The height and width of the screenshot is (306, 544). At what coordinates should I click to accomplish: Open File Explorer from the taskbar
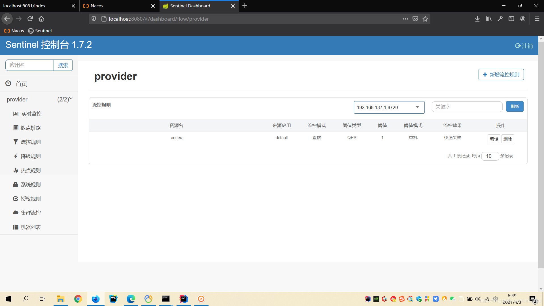click(60, 299)
